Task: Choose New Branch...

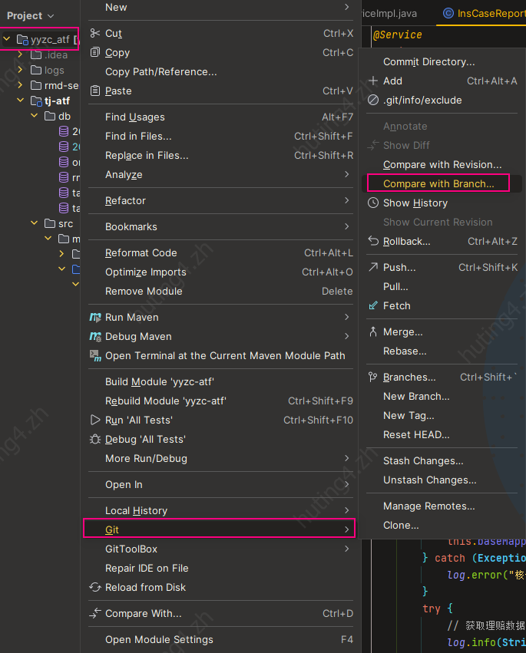Action: click(x=442, y=396)
